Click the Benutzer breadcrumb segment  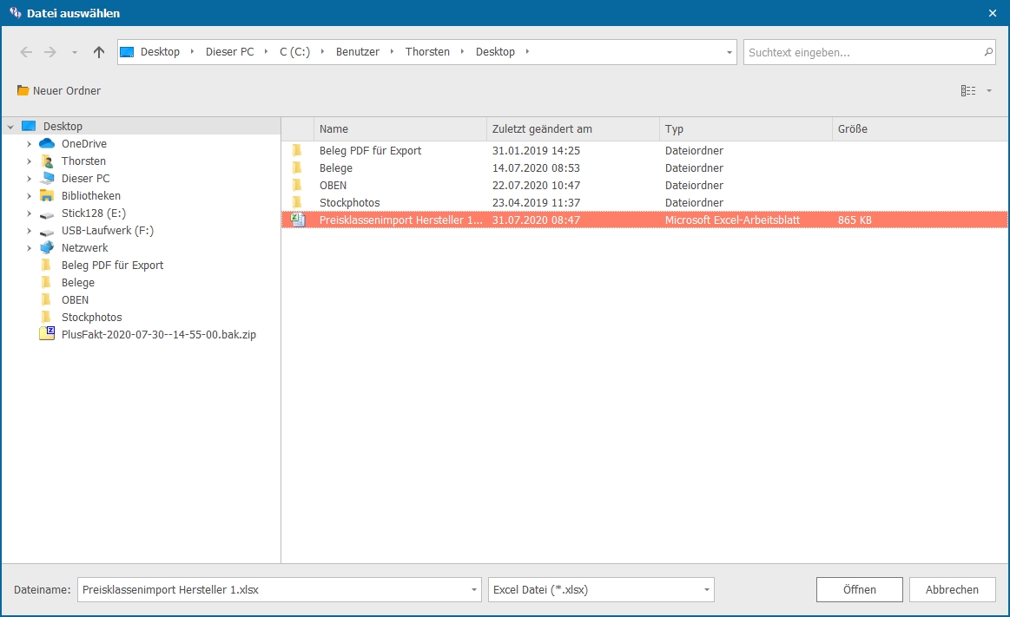click(x=357, y=52)
